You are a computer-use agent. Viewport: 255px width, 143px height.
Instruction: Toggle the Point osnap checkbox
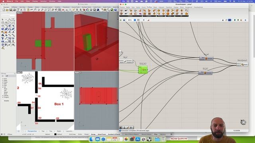tap(3, 82)
